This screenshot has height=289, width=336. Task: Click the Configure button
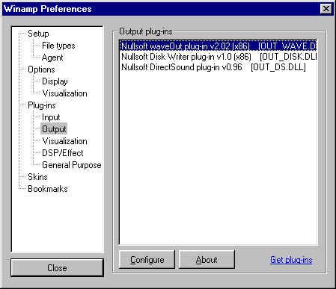147,260
